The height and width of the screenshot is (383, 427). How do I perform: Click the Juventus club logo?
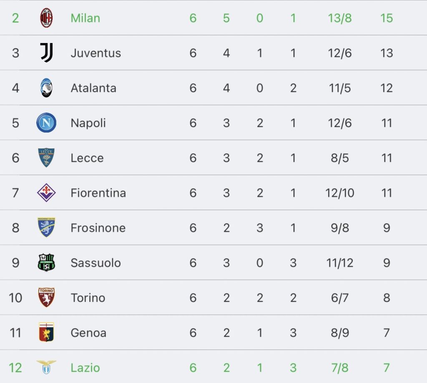46,53
